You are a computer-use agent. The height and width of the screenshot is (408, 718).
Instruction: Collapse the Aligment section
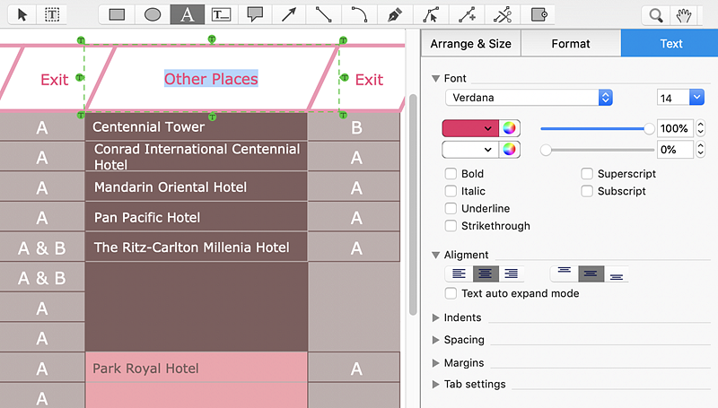[436, 256]
